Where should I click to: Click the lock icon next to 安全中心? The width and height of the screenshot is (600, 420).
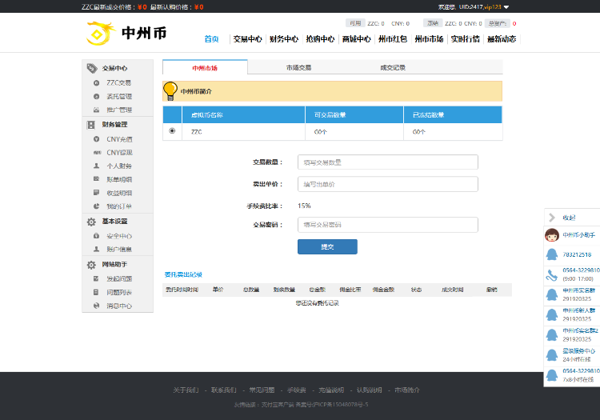pos(97,236)
